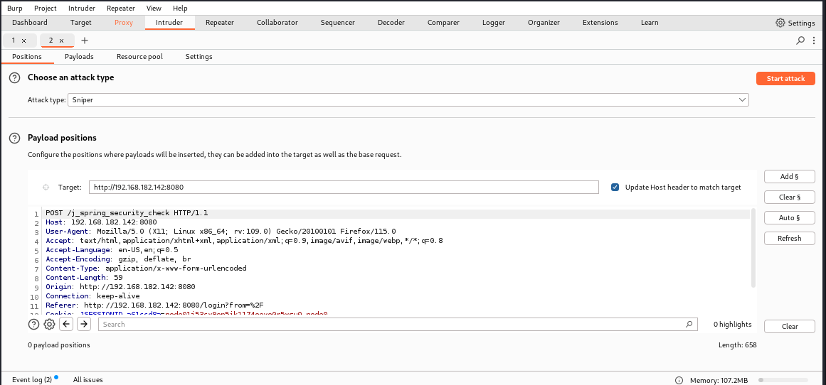Click the Target URL input field
826x385 pixels.
pos(344,188)
